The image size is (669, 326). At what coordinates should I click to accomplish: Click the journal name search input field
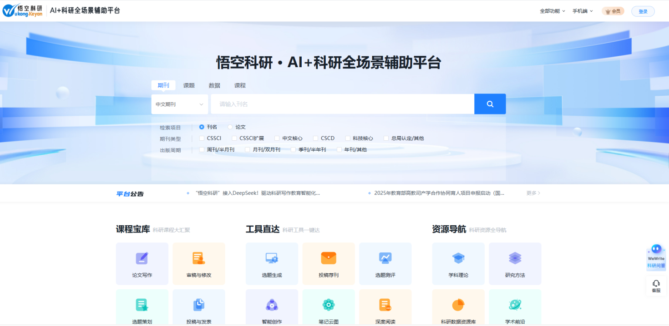[342, 104]
